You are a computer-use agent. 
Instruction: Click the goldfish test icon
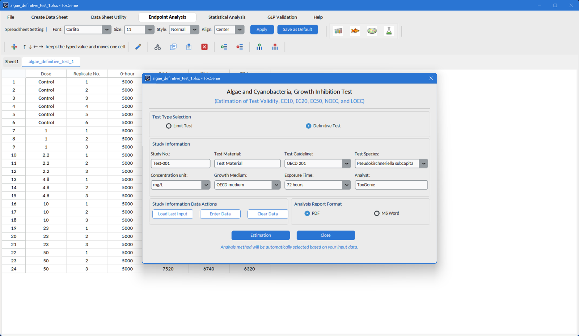pos(355,31)
